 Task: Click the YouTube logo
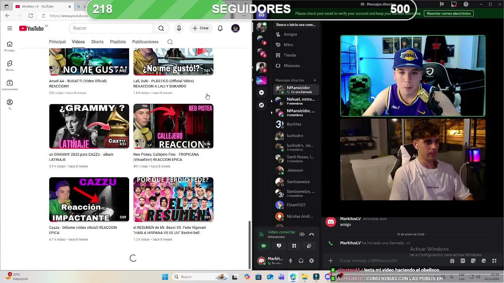click(31, 28)
